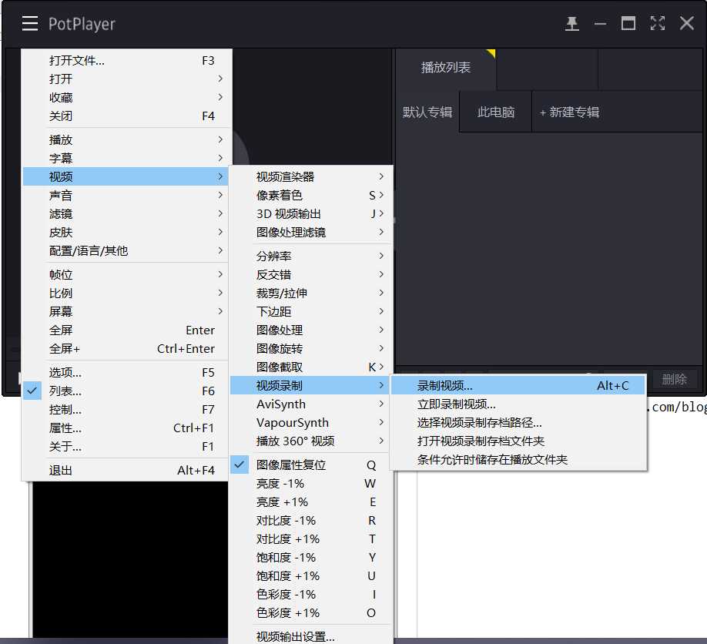This screenshot has width=707, height=644.
Task: Decrease contrast with 对比度 -1%
Action: (x=310, y=521)
